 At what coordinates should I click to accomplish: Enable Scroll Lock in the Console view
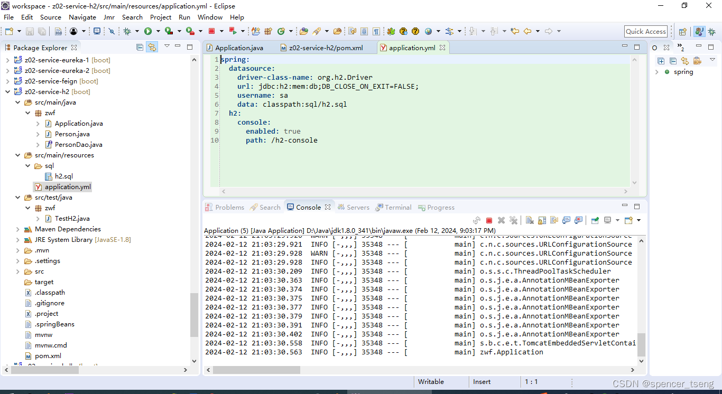[x=541, y=221]
